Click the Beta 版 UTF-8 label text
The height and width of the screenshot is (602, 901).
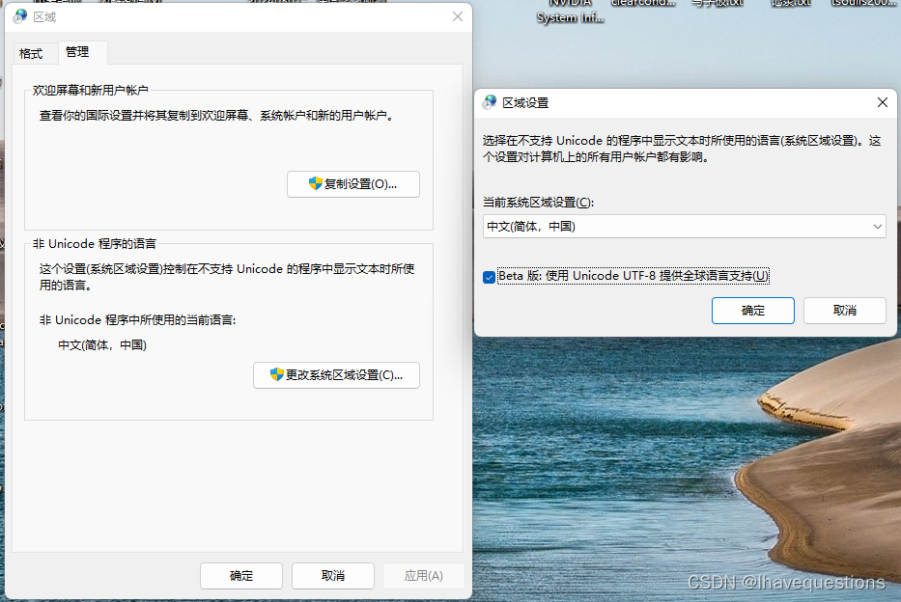click(634, 276)
